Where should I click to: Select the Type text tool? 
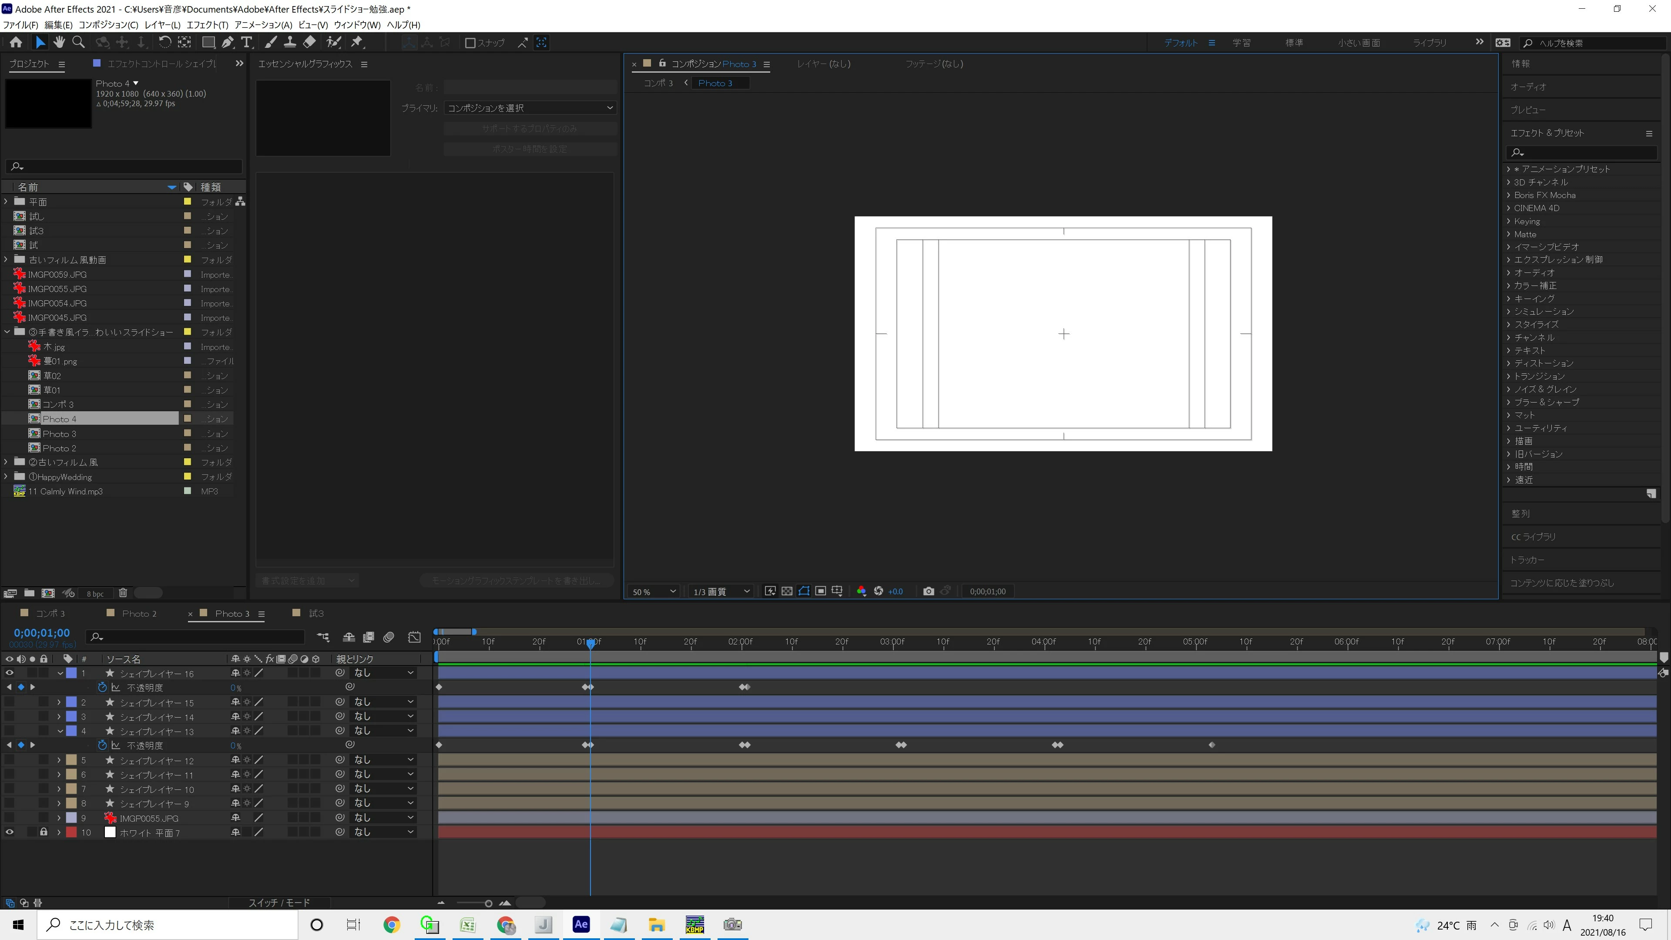click(x=246, y=42)
